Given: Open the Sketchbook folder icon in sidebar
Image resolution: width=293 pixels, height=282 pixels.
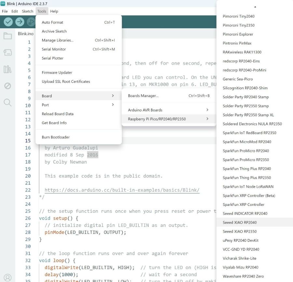Looking at the screenshot, I should (8, 36).
